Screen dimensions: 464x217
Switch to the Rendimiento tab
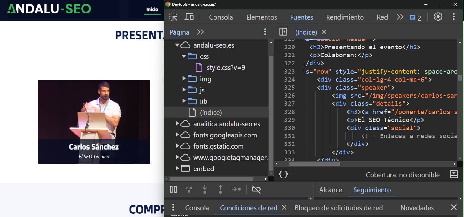(345, 17)
